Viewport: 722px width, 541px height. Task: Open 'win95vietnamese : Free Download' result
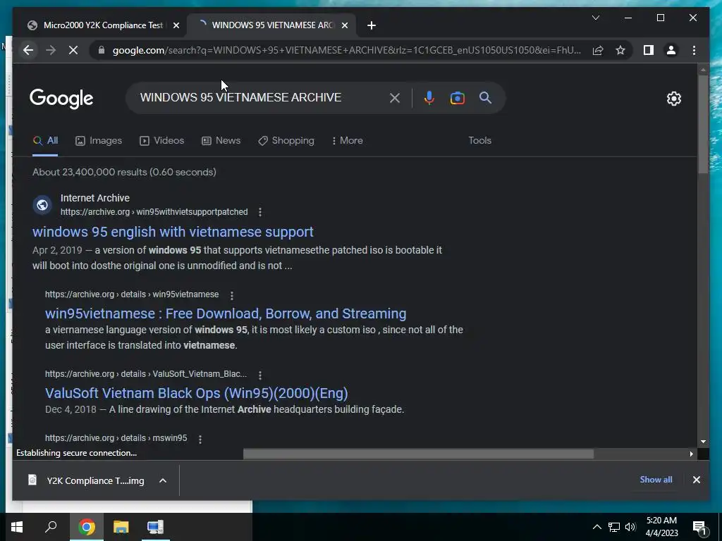226,313
